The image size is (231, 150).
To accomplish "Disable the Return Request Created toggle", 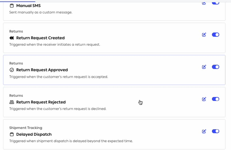I will 215,34.
